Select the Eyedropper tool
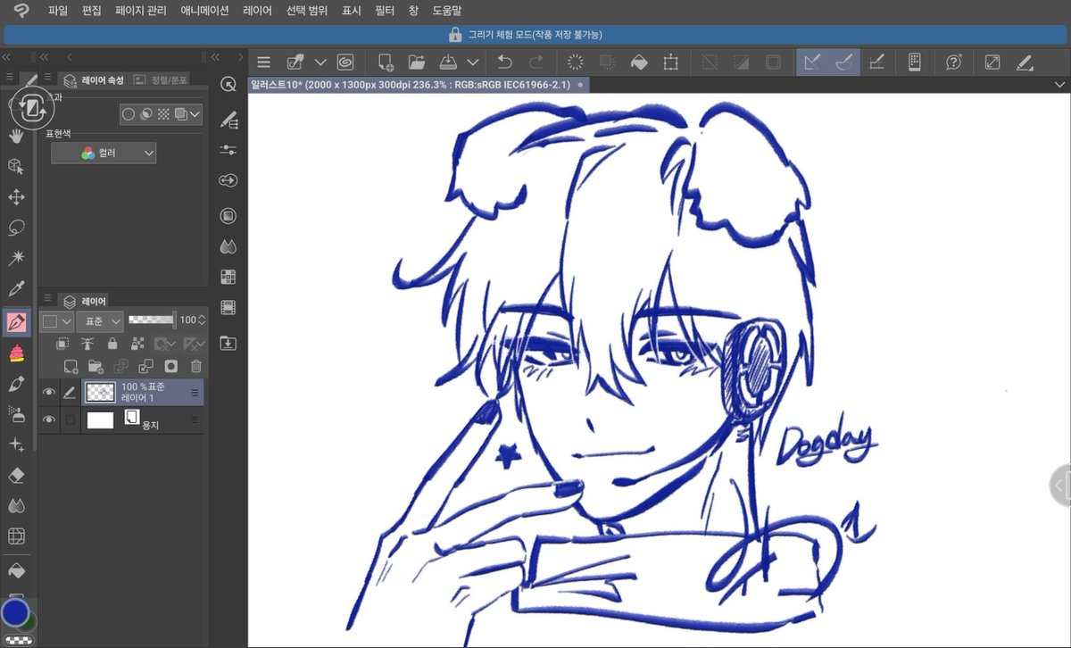The width and height of the screenshot is (1071, 648). coord(16,289)
